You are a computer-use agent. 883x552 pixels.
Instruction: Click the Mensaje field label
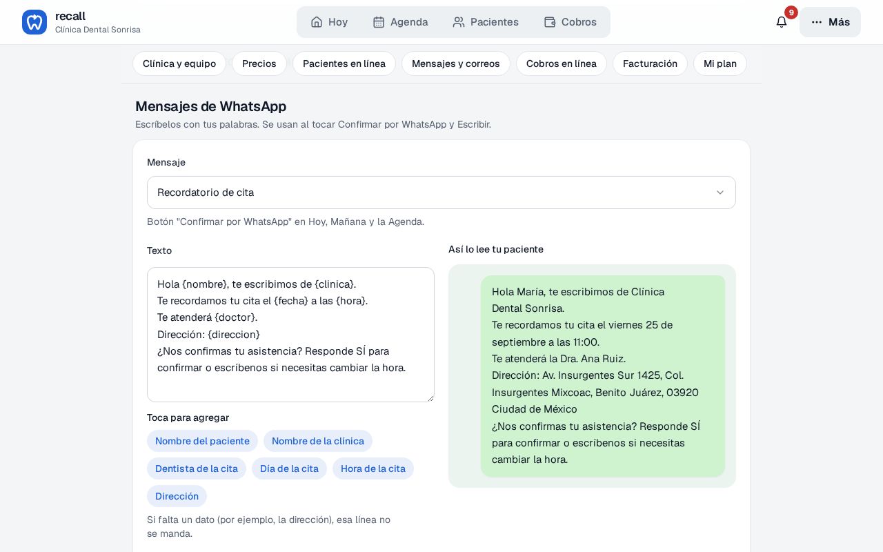tap(166, 162)
